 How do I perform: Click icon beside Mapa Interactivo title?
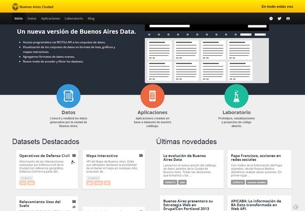click(x=141, y=156)
